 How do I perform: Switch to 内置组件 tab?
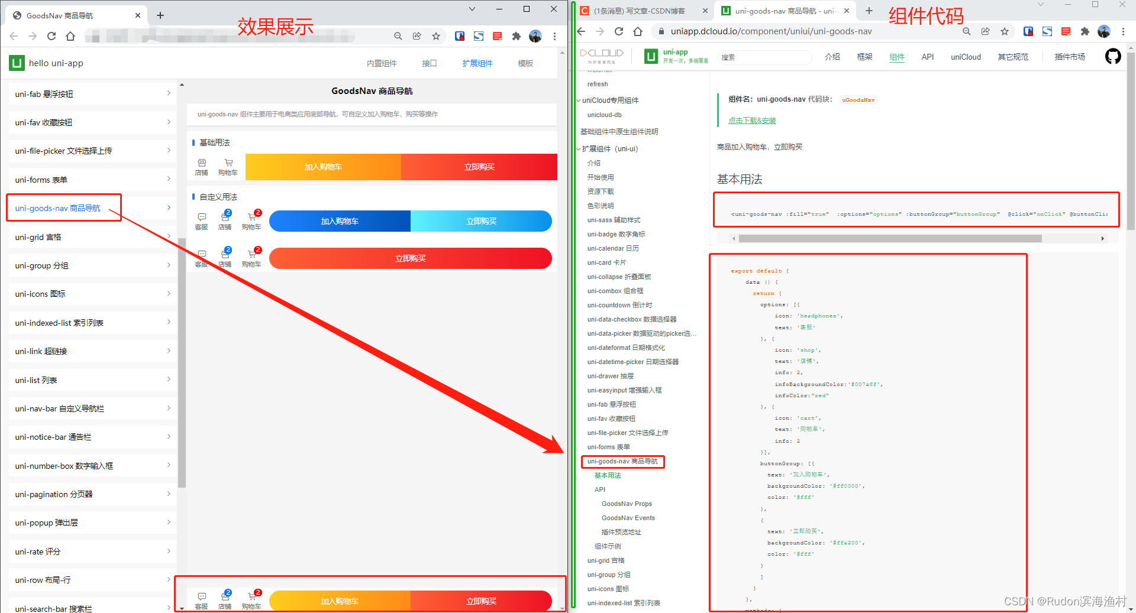click(382, 63)
